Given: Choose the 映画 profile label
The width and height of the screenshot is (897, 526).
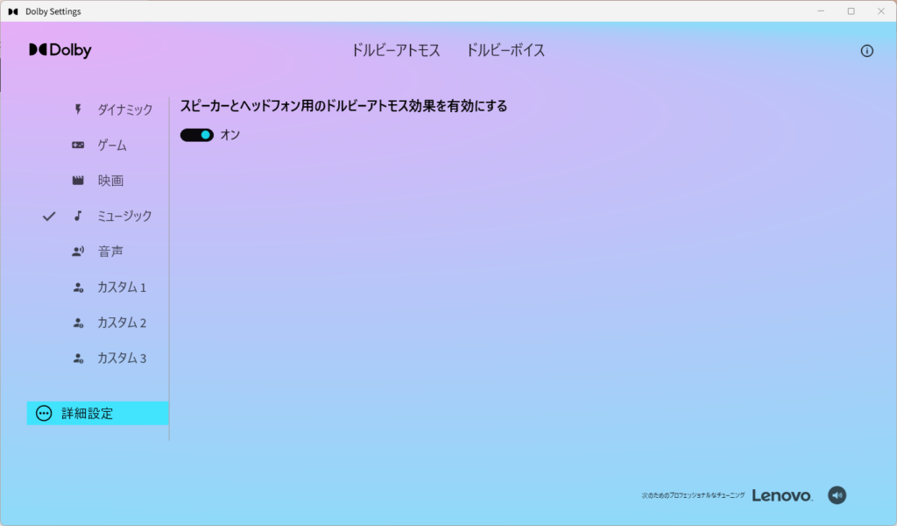Looking at the screenshot, I should [110, 181].
